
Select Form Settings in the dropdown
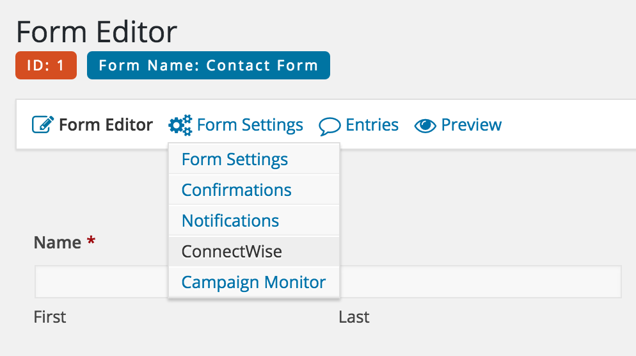tap(254, 159)
